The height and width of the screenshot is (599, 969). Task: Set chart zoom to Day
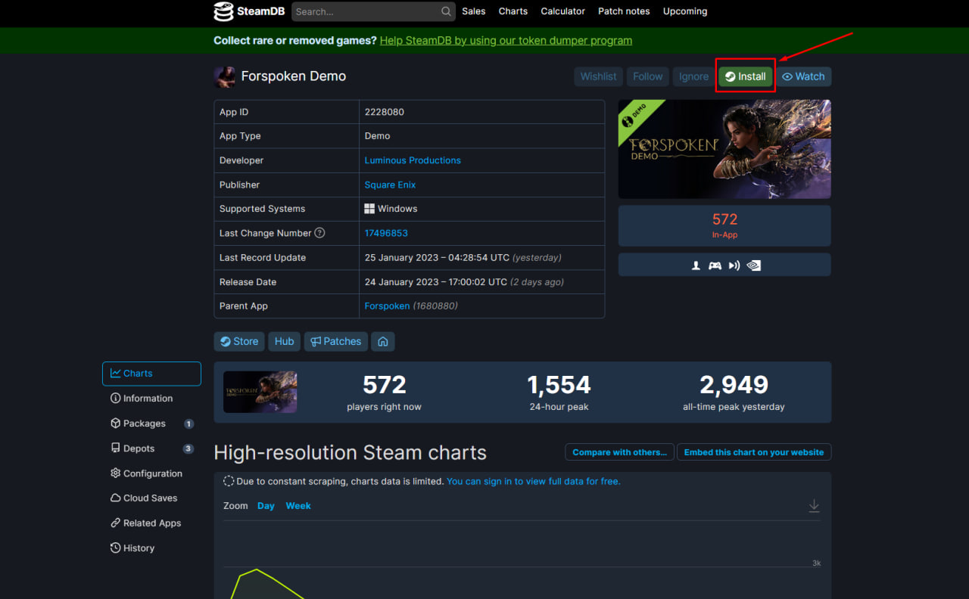tap(266, 506)
